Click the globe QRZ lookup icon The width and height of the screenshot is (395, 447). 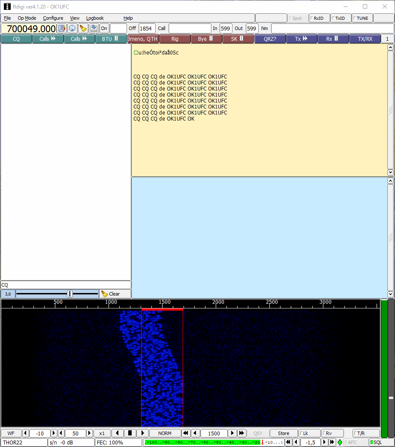72,28
